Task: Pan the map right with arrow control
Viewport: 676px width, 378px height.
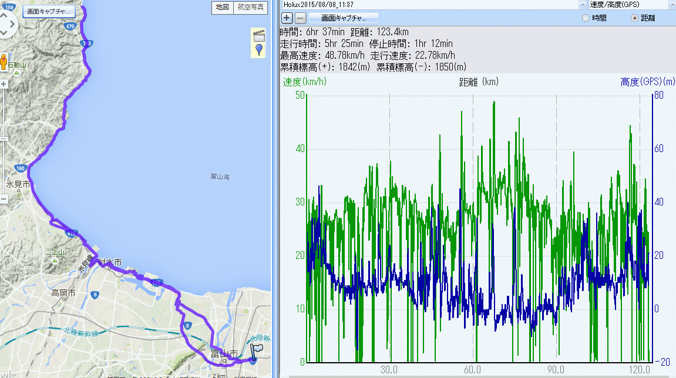Action: (13, 25)
